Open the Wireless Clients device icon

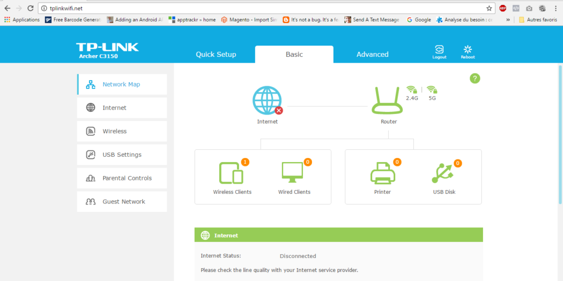point(232,173)
